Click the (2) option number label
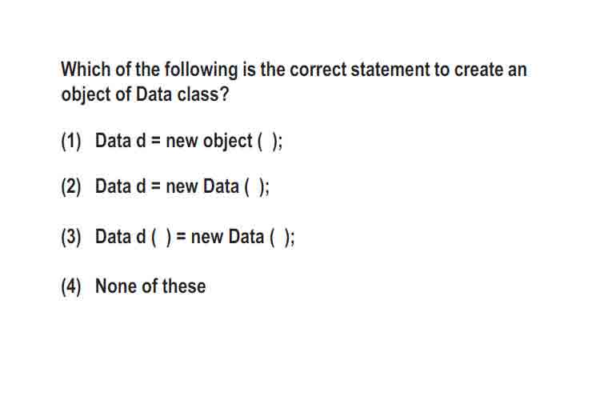 pyautogui.click(x=71, y=187)
